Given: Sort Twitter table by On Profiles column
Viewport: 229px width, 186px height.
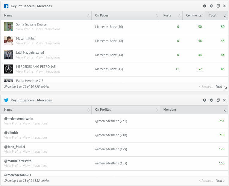Looking at the screenshot, I should tap(125, 110).
